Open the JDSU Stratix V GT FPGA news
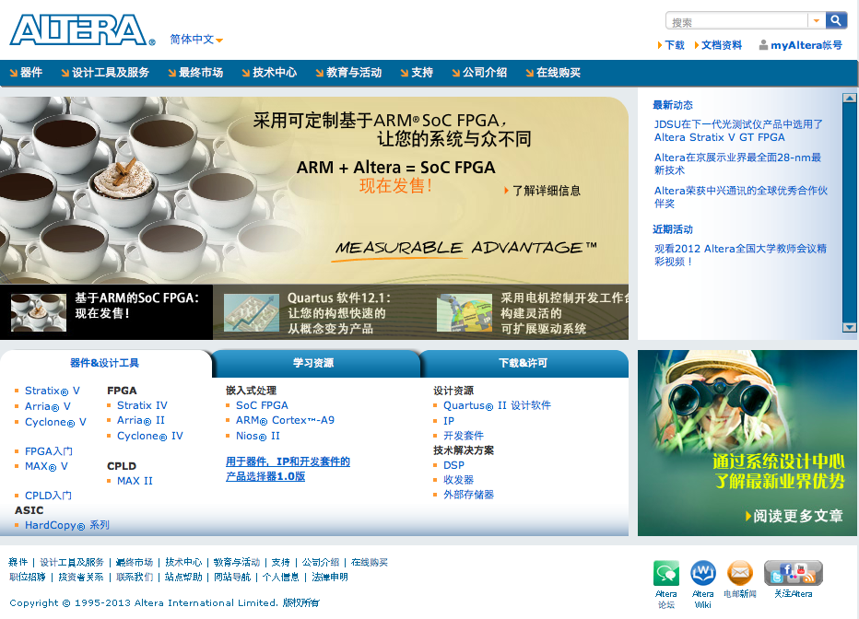 coord(738,131)
